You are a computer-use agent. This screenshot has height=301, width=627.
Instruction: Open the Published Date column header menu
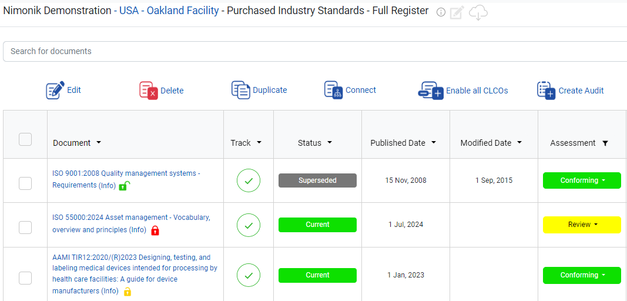(x=434, y=143)
